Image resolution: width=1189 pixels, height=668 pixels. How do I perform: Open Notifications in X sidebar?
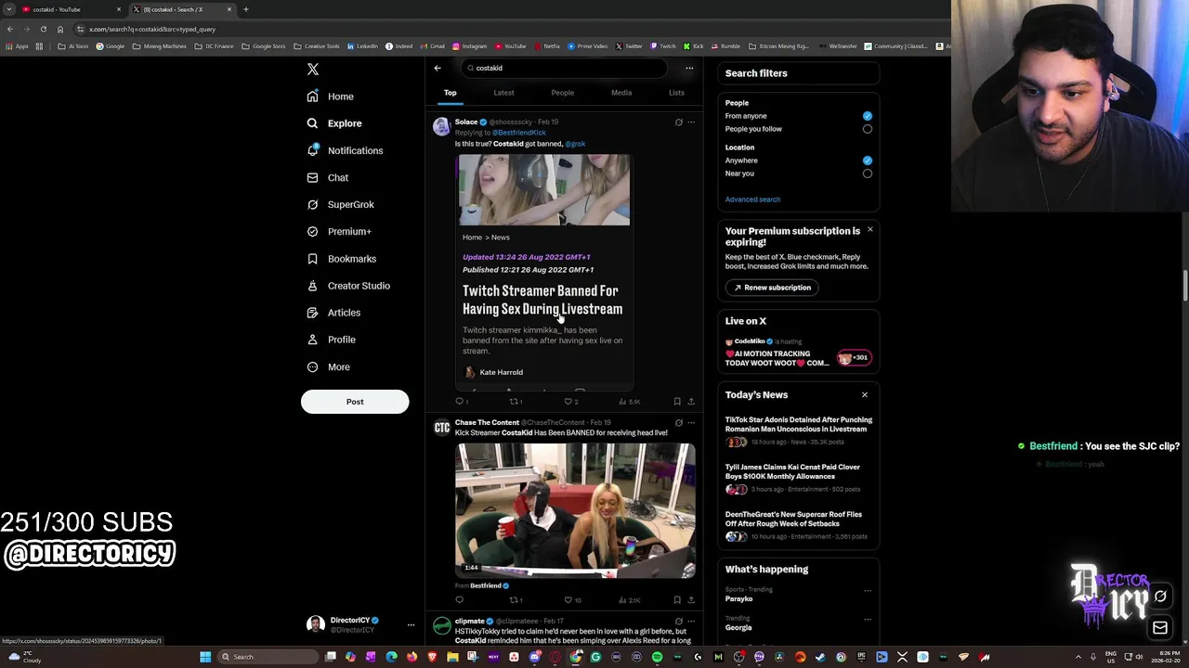(x=345, y=150)
